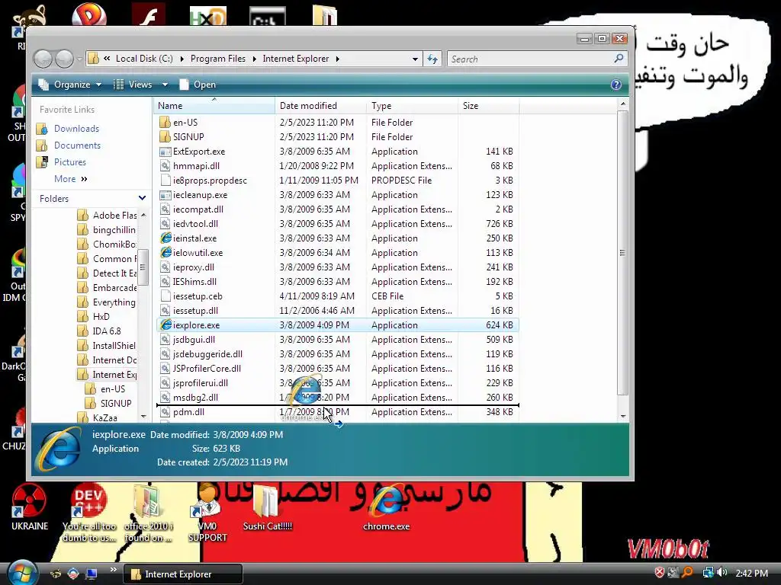
Task: Open the Downloads favorite link
Action: (x=77, y=129)
